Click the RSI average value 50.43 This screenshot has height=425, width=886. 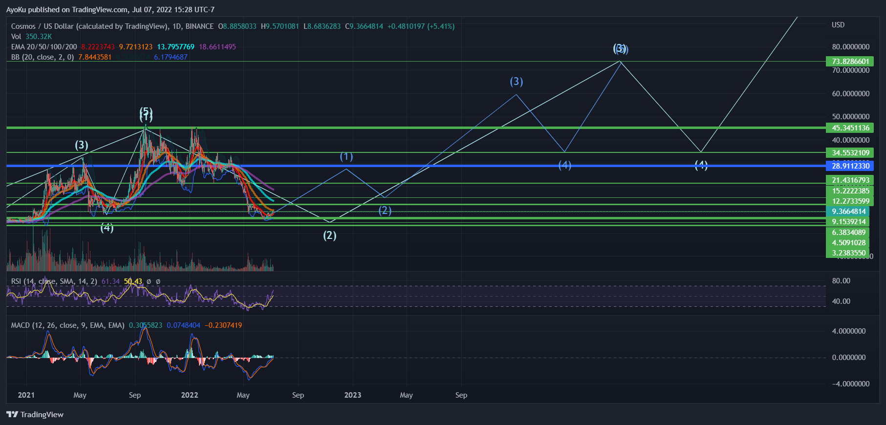coord(133,281)
